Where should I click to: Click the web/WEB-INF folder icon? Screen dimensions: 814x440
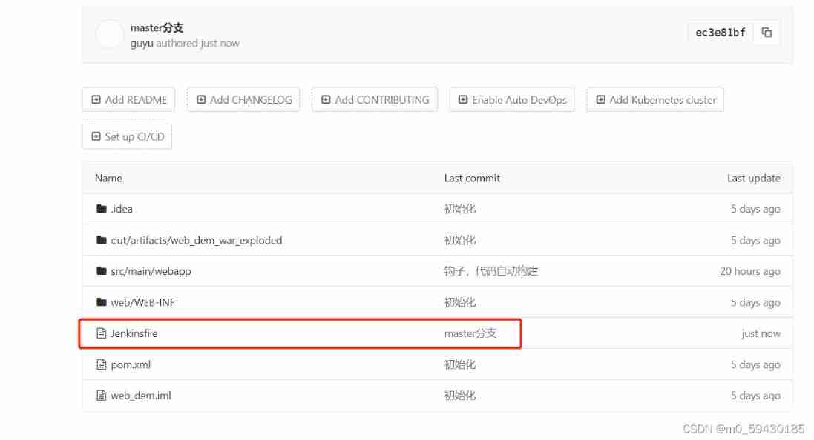pyautogui.click(x=102, y=302)
